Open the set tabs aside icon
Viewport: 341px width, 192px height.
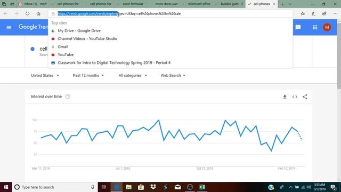coord(12,4)
